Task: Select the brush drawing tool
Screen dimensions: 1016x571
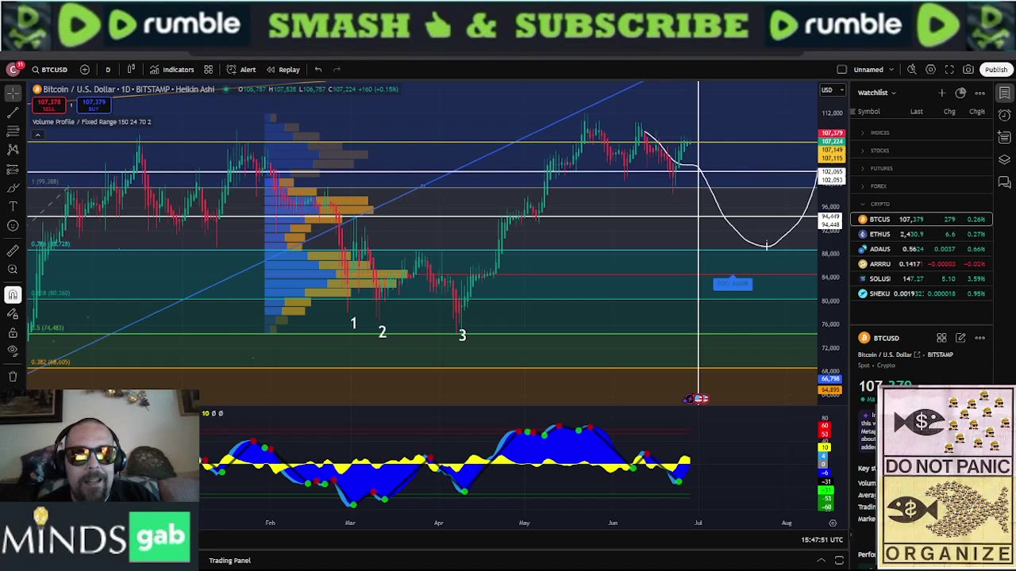Action: pos(13,188)
